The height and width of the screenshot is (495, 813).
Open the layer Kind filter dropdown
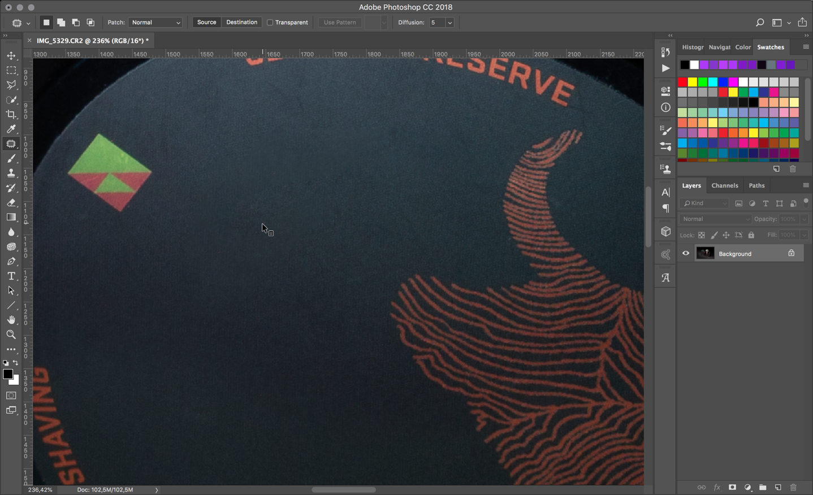[705, 203]
